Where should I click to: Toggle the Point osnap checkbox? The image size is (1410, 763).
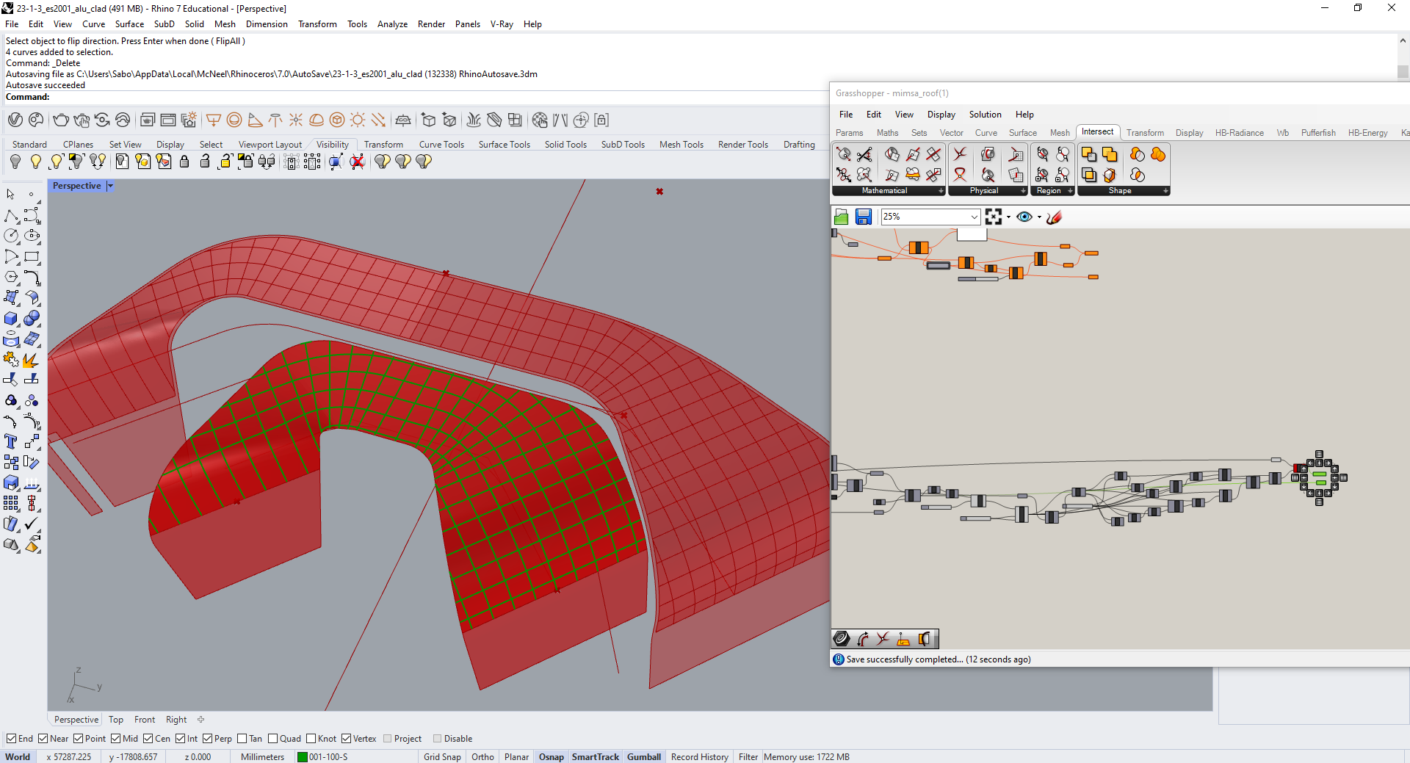pyautogui.click(x=79, y=739)
